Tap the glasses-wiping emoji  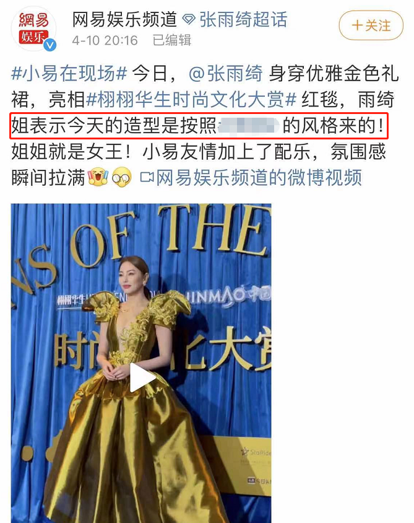tap(121, 177)
